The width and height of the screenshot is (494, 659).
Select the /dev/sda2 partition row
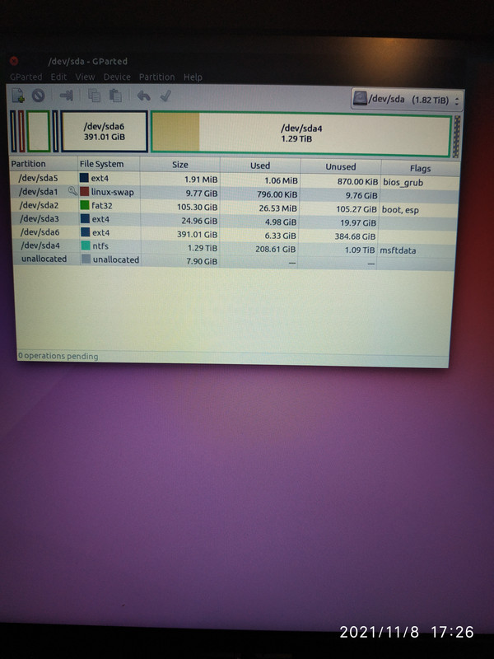[234, 207]
